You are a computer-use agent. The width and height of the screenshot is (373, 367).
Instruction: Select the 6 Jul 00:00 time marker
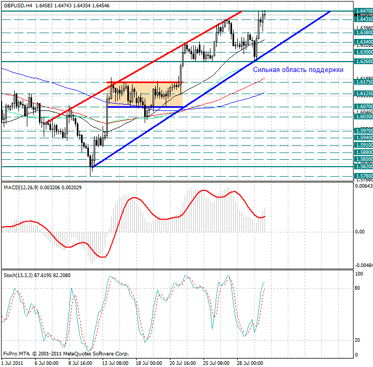pos(46,363)
